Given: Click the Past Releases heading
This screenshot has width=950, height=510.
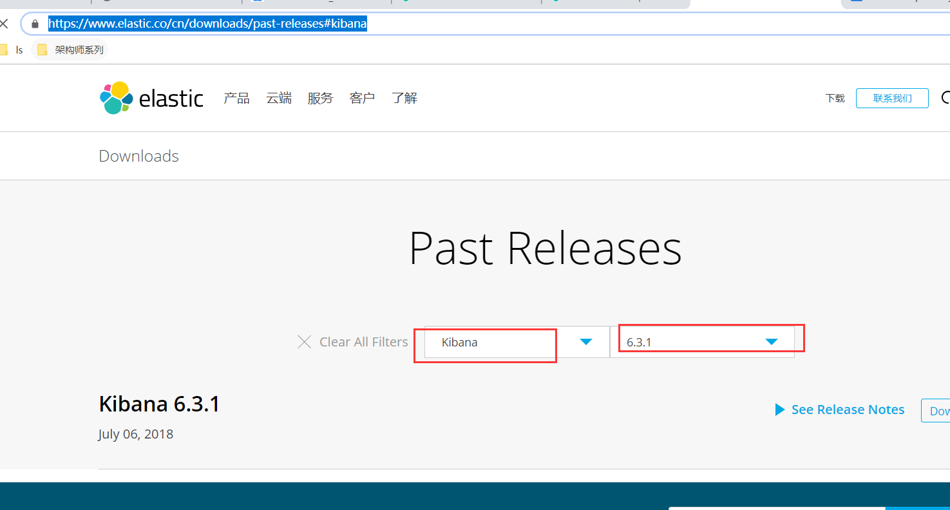Looking at the screenshot, I should (x=546, y=249).
